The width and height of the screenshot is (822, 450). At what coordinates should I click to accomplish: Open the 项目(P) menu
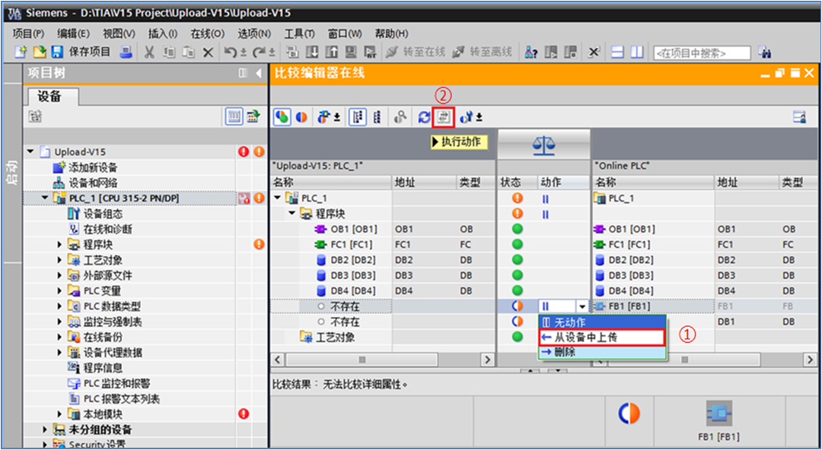point(28,33)
